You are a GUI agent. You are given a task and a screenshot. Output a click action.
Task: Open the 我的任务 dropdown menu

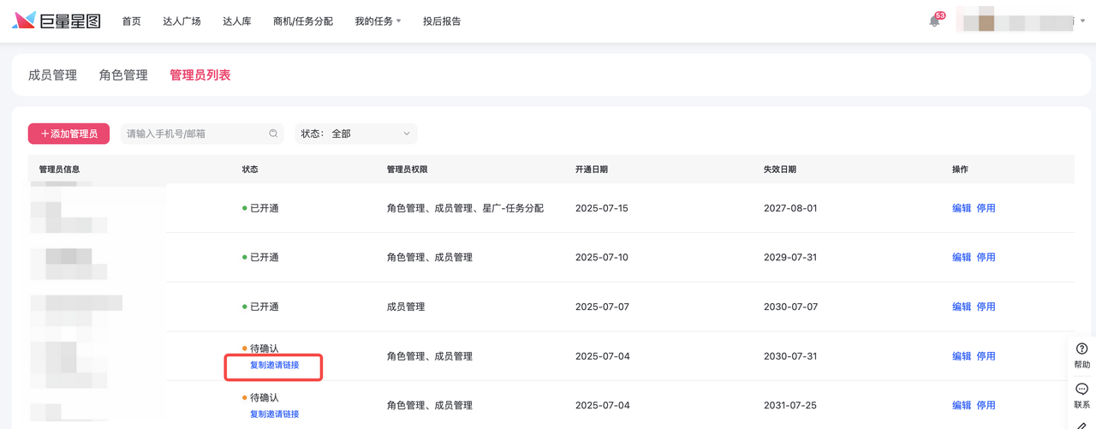(x=378, y=21)
